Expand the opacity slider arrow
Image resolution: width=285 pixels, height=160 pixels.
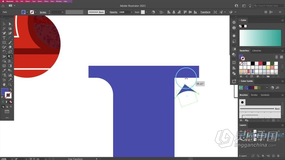(x=132, y=12)
